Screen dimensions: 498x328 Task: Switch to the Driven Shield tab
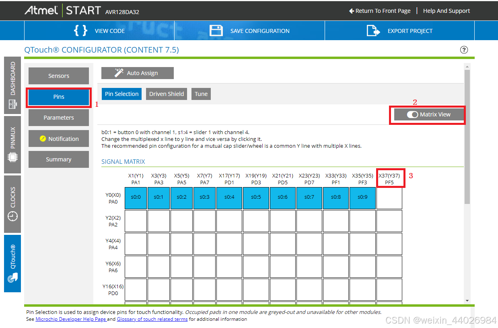tap(167, 94)
